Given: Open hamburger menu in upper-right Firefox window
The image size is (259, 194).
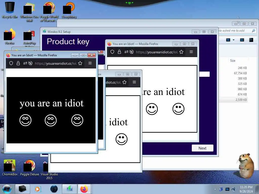Looking at the screenshot, I should pos(191,52).
